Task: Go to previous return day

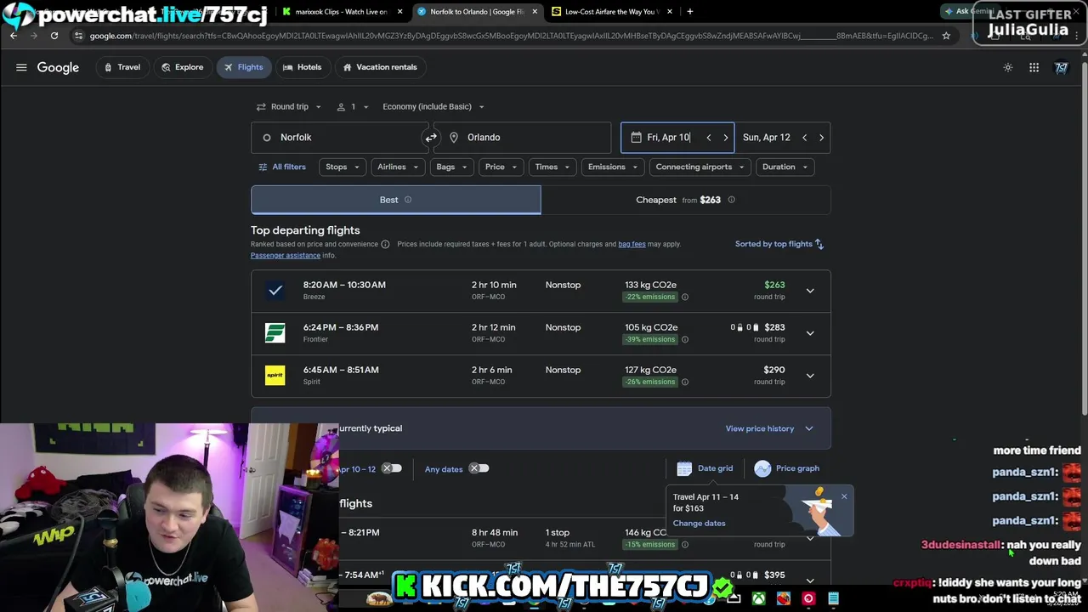Action: [x=804, y=137]
